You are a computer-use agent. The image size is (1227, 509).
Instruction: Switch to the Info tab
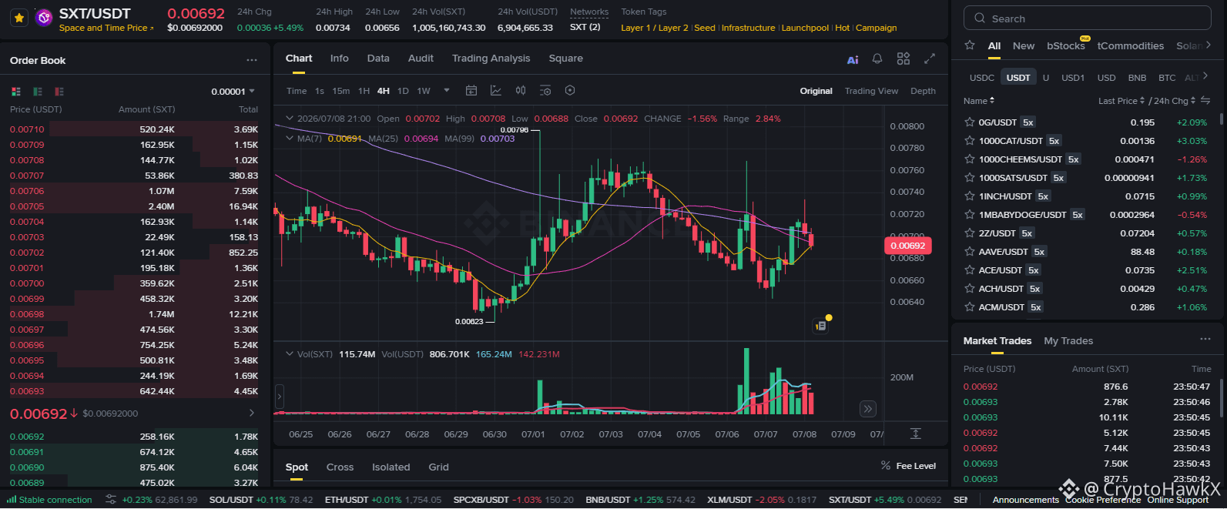coord(339,59)
